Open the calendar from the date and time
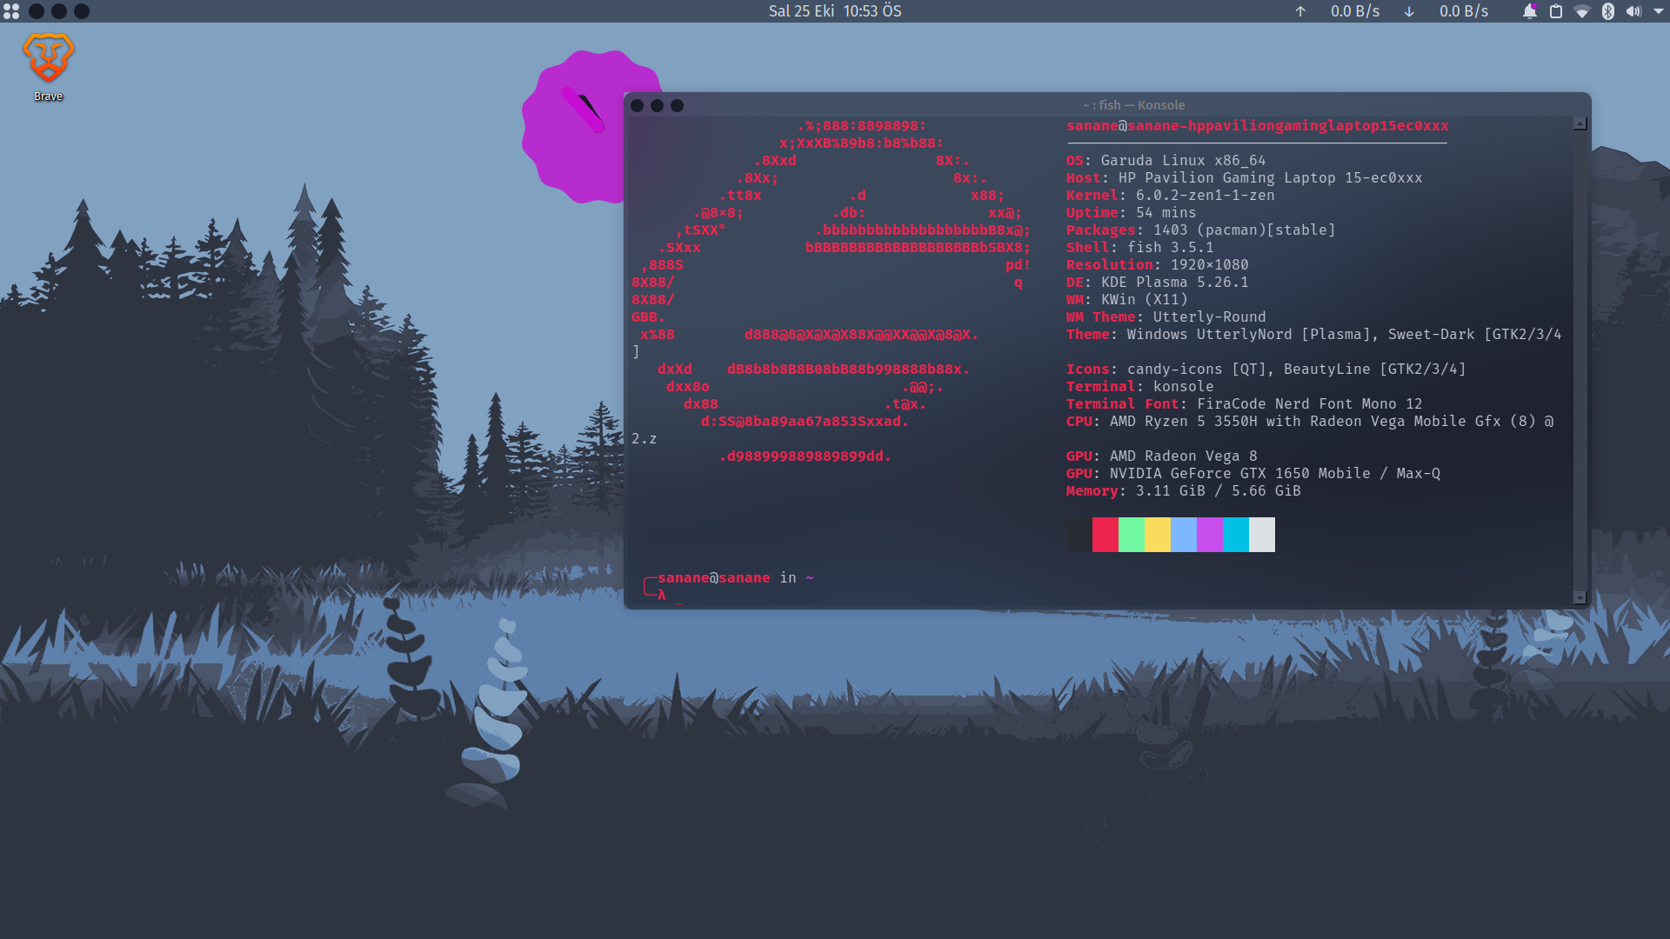This screenshot has width=1670, height=939. [x=834, y=11]
